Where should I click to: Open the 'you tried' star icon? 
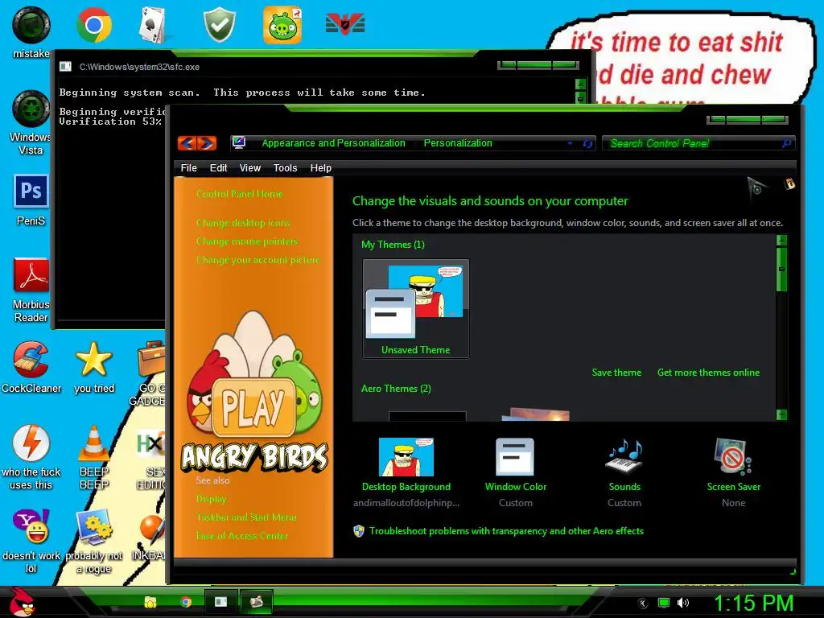pyautogui.click(x=94, y=367)
